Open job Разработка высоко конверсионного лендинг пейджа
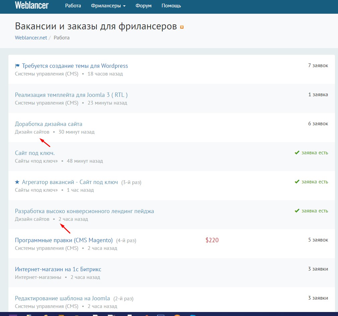The image size is (338, 316). coord(84,211)
